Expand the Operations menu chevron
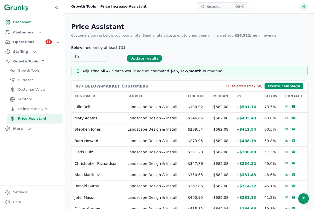The height and width of the screenshot is (209, 314). pyautogui.click(x=58, y=42)
